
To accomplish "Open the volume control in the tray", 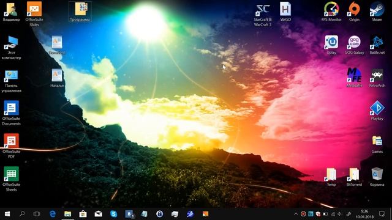I will 340,214.
